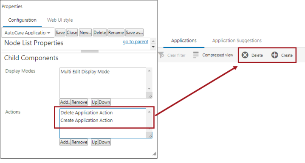Click Up under Display Modes
The image size is (305, 163).
(95, 102)
